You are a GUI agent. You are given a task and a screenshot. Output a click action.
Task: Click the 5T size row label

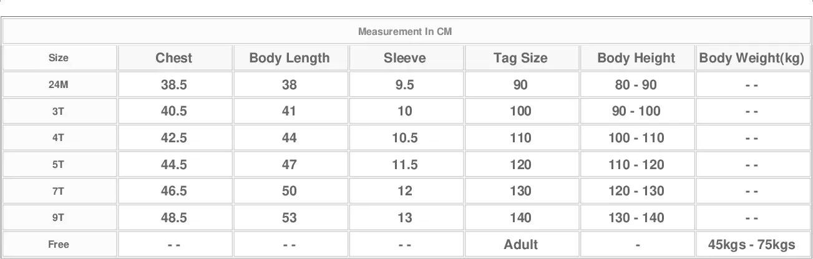(58, 165)
